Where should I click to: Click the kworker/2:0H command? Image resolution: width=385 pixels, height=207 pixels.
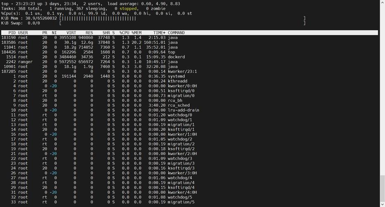coord(182,154)
